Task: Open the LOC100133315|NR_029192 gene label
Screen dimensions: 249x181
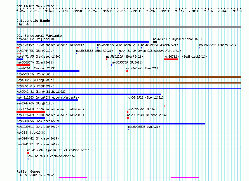Action: (x=35, y=175)
